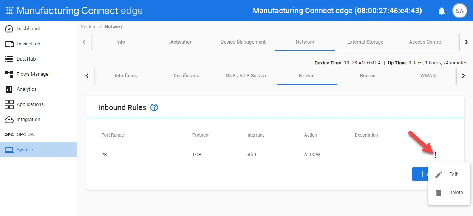Go to Dashboard in sidebar
Viewport: 473px width, 216px height.
38,29
